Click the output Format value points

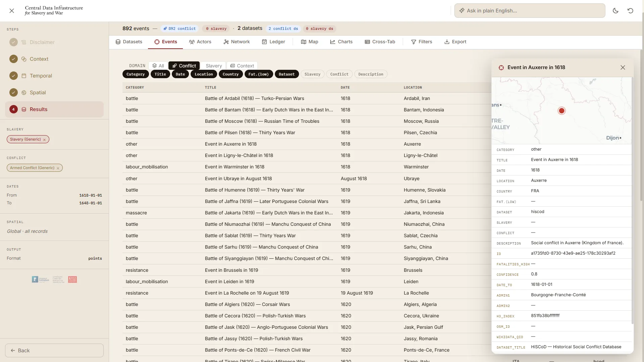pos(95,258)
